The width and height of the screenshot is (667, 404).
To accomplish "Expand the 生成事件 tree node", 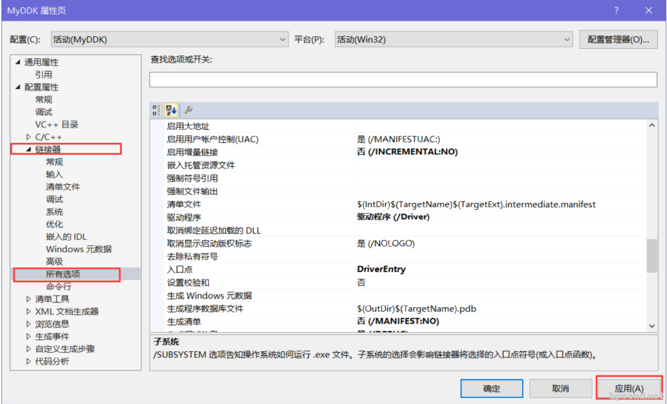I will click(28, 336).
